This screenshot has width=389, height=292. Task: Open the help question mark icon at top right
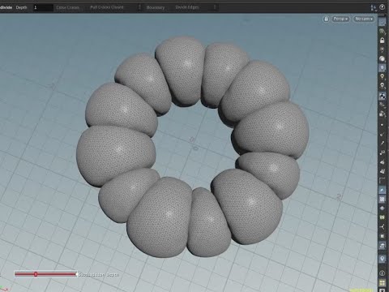pos(382,7)
